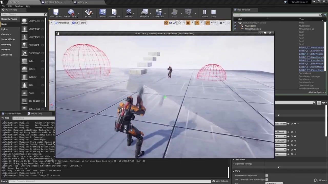Open the Window menu

[19, 6]
